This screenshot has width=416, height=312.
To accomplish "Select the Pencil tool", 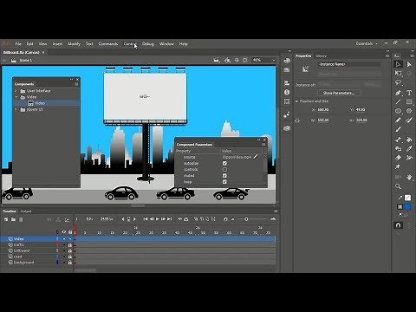I will (x=398, y=120).
